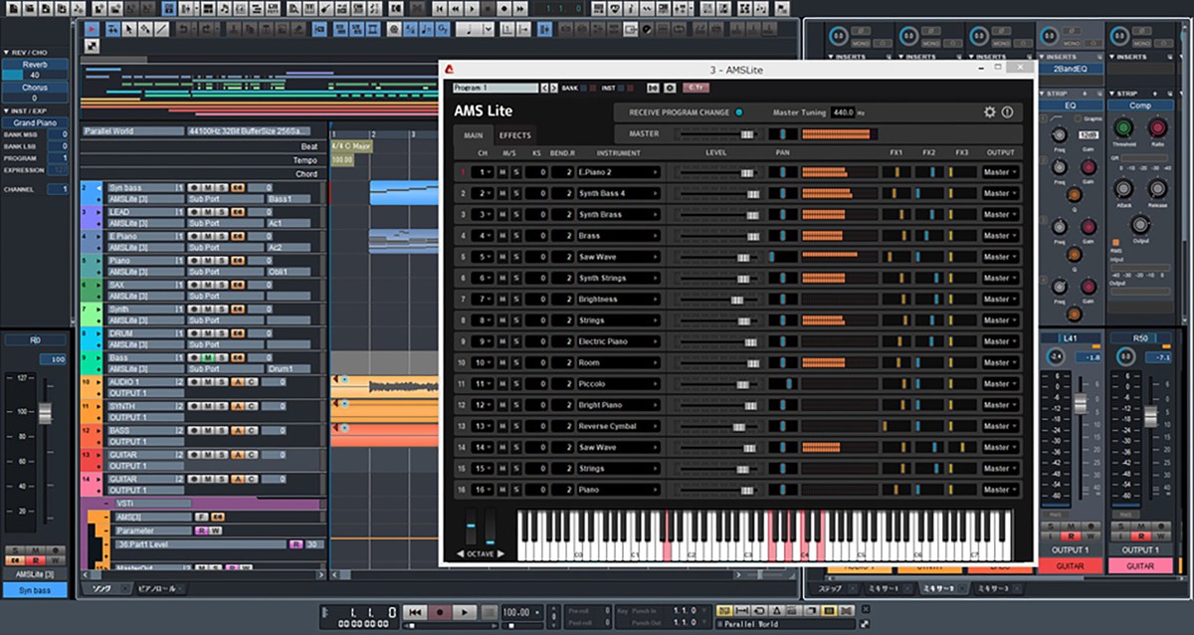Stop playback in bottom transport bar

(x=489, y=612)
